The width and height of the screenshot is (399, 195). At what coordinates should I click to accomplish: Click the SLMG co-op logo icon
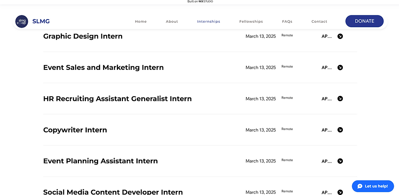click(22, 22)
